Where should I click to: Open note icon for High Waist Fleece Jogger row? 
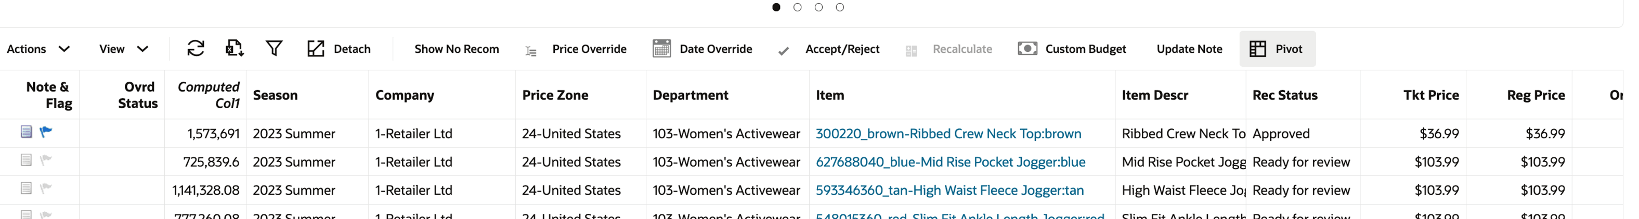(26, 188)
